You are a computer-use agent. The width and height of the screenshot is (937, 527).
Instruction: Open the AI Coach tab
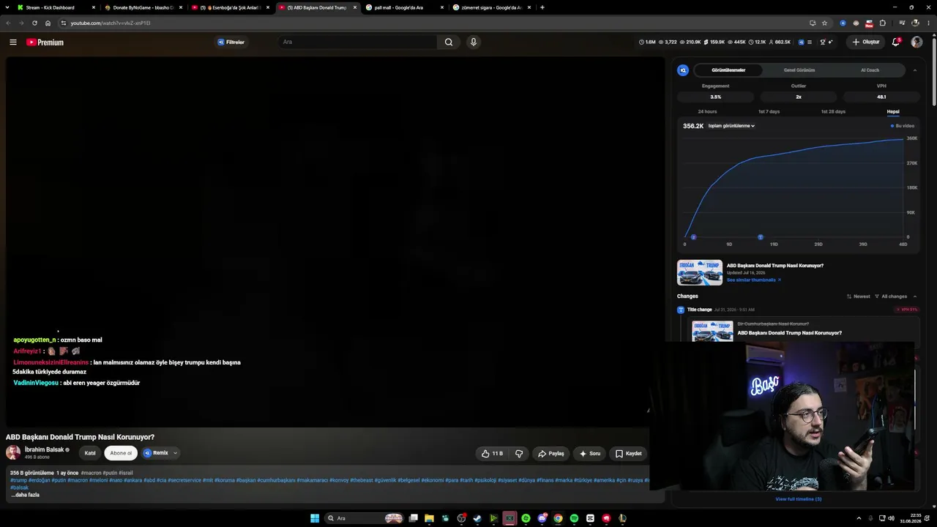870,70
